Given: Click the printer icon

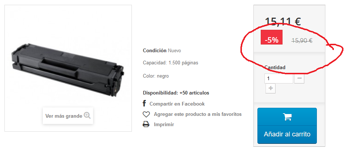Looking at the screenshot, I should 146,124.
